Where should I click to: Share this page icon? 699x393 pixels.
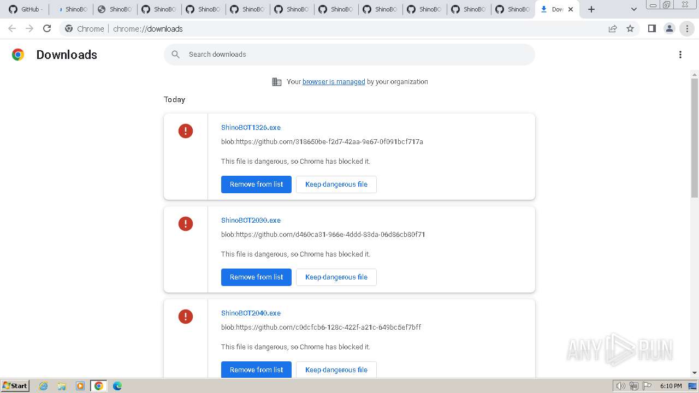[613, 28]
